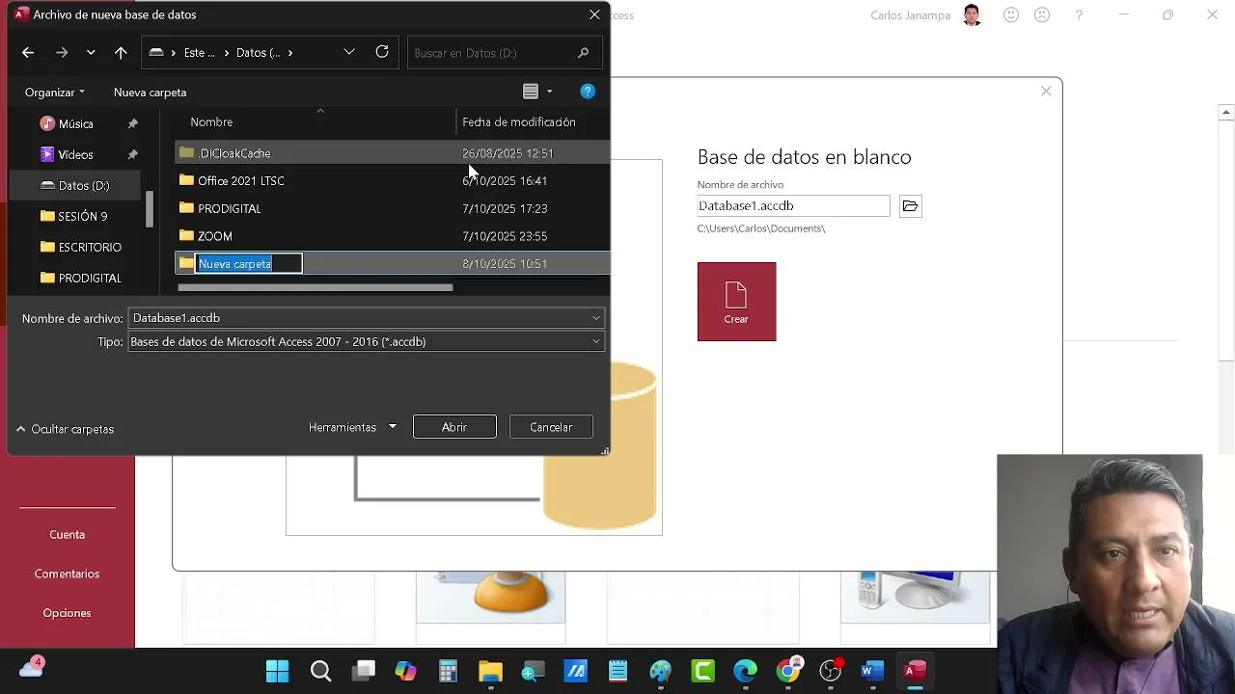The image size is (1235, 694).
Task: Unpin Música using its pin icon
Action: tap(133, 123)
